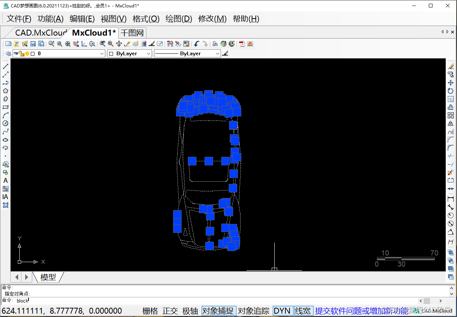Select the Mirror tool
The height and width of the screenshot is (317, 457).
click(451, 123)
